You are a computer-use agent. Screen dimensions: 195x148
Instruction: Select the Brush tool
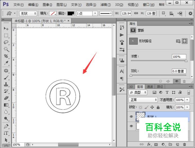click(x=6, y=77)
